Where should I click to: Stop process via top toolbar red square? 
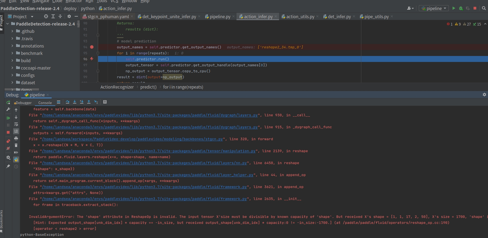(x=475, y=8)
